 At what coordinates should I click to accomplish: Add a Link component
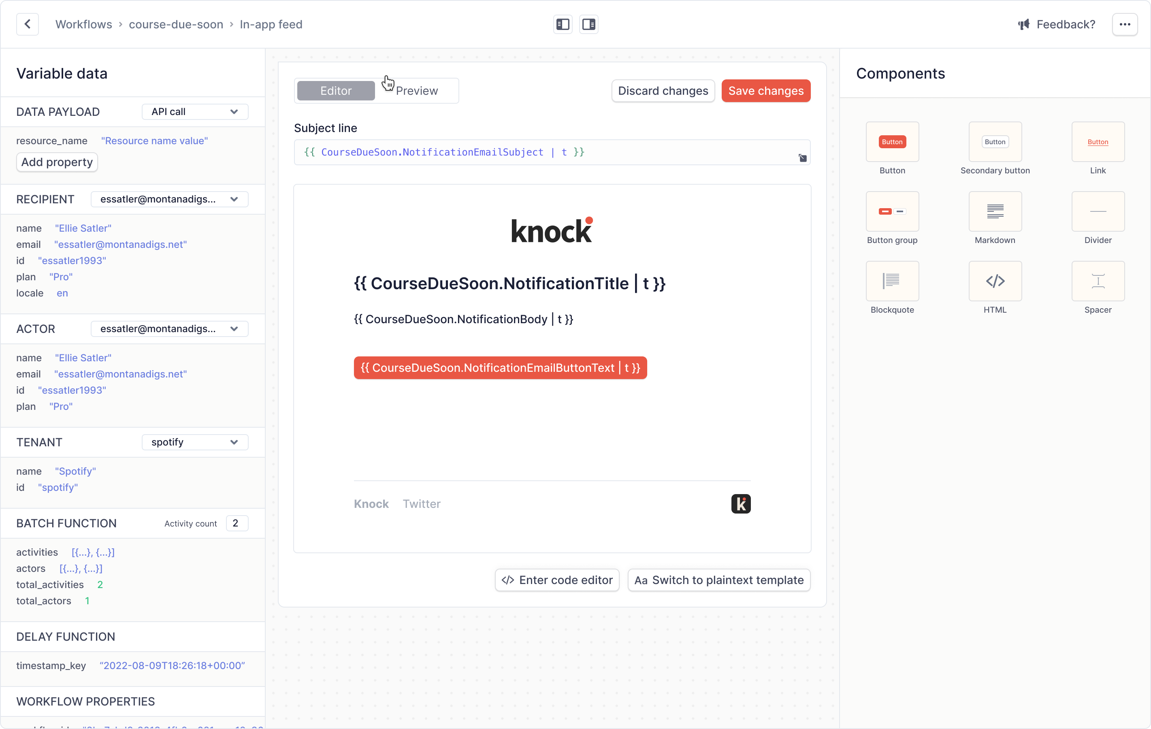pyautogui.click(x=1098, y=141)
